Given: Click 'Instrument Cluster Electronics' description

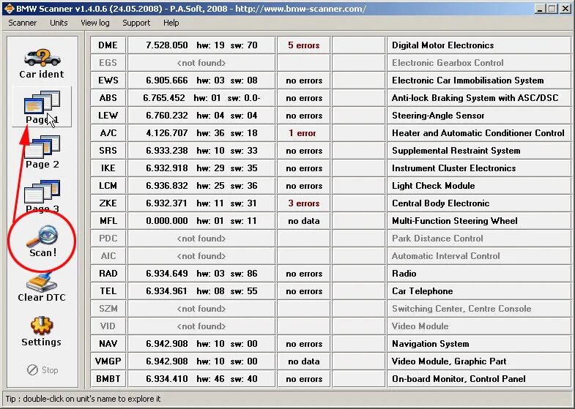Looking at the screenshot, I should 454,168.
